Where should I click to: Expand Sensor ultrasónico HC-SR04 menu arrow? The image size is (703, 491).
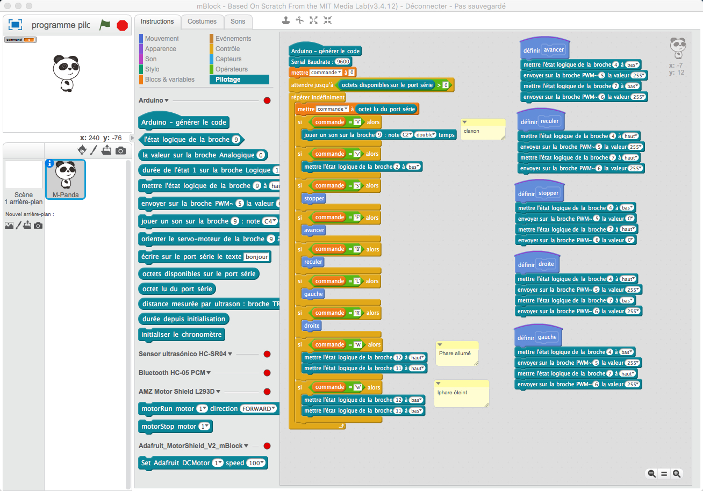(x=231, y=354)
